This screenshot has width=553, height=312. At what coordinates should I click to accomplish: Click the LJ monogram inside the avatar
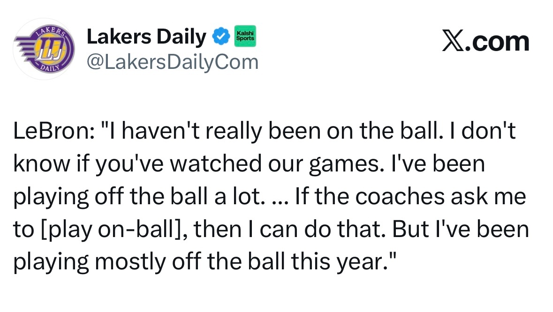pos(50,49)
